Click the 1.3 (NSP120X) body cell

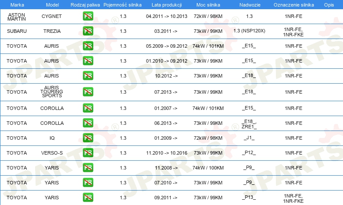point(249,31)
